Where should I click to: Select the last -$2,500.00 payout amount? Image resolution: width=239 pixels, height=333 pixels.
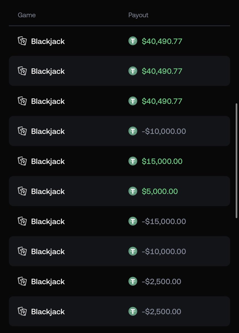[x=161, y=312]
